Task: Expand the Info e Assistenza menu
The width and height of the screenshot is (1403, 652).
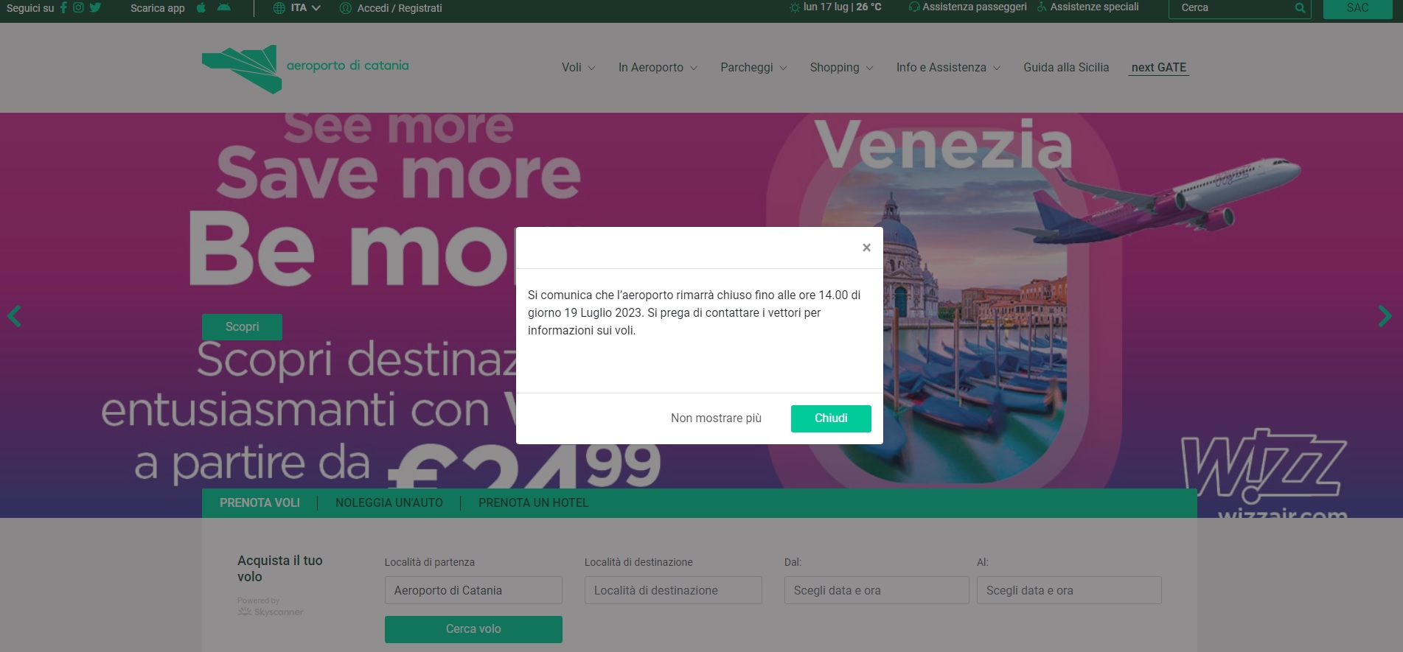Action: click(948, 67)
